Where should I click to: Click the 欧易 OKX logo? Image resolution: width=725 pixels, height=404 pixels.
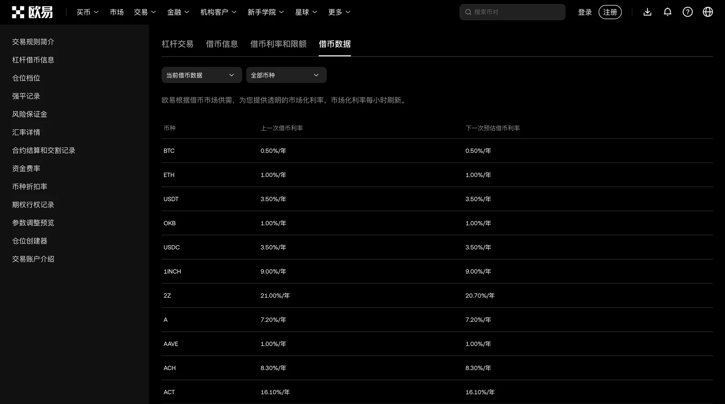[32, 12]
